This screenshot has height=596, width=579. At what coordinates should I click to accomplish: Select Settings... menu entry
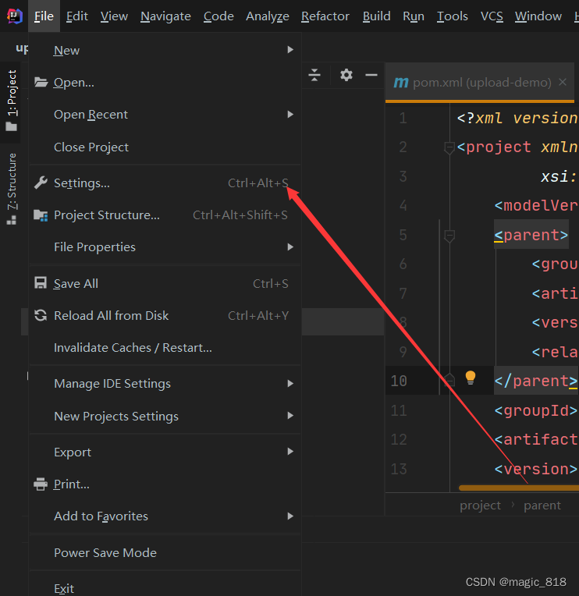pos(165,183)
